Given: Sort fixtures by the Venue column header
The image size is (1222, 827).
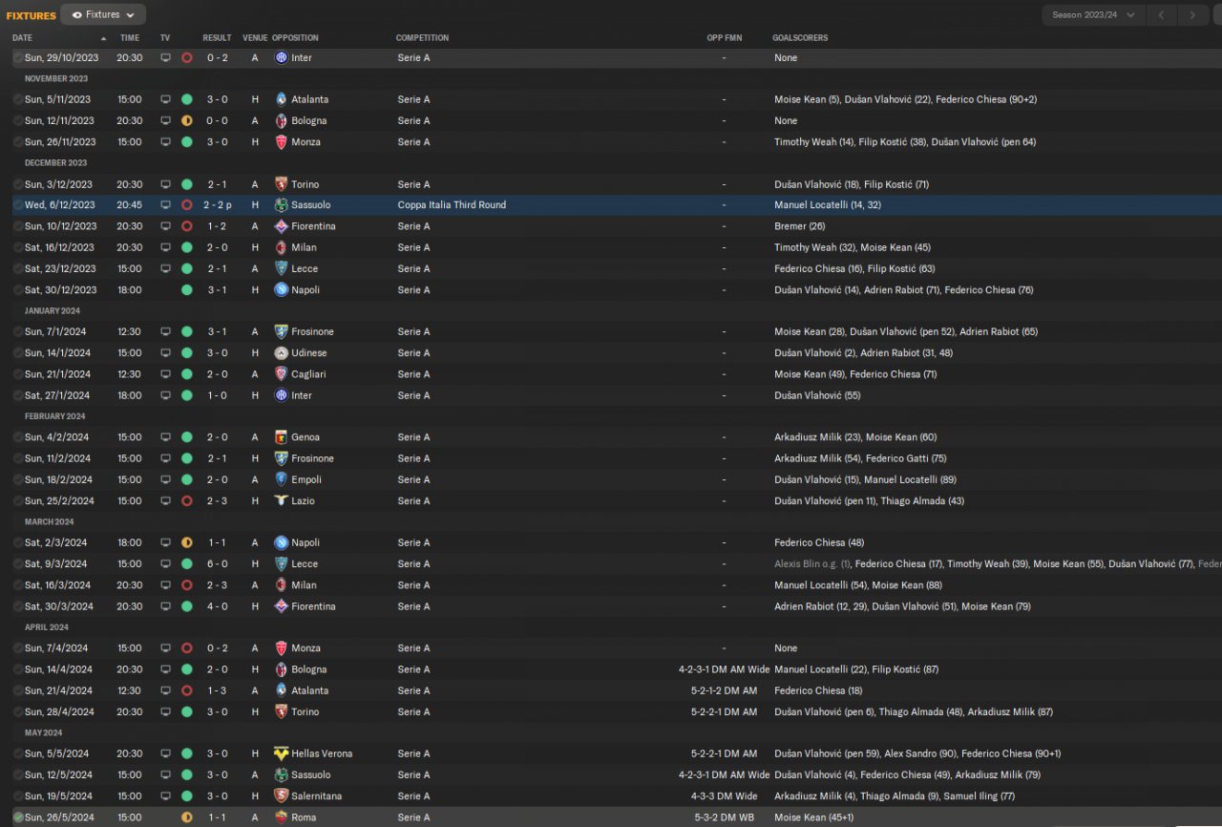Looking at the screenshot, I should tap(255, 38).
